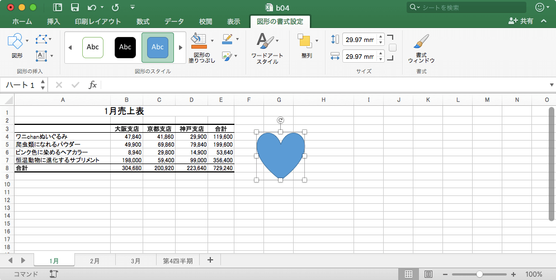Image resolution: width=556 pixels, height=280 pixels.
Task: Apply the Shape Fill paint bucket
Action: click(199, 41)
